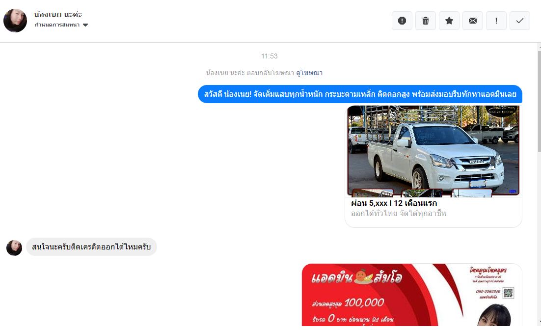This screenshot has width=541, height=330.
Task: Delete the conversation using the trash icon
Action: coord(425,21)
